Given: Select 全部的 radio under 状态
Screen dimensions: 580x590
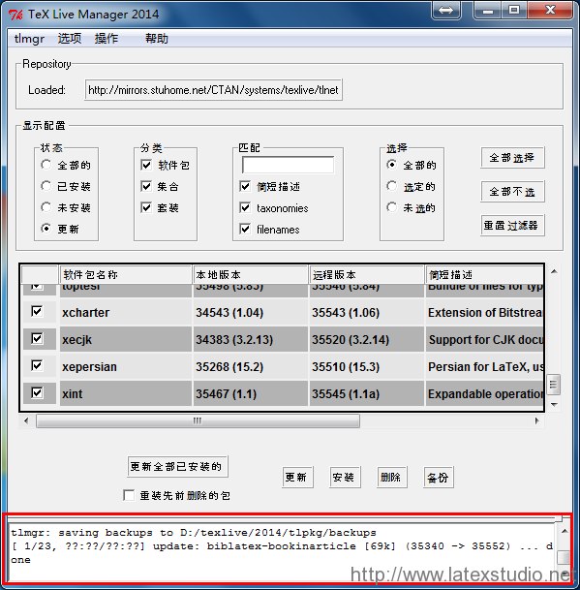Looking at the screenshot, I should 46,165.
